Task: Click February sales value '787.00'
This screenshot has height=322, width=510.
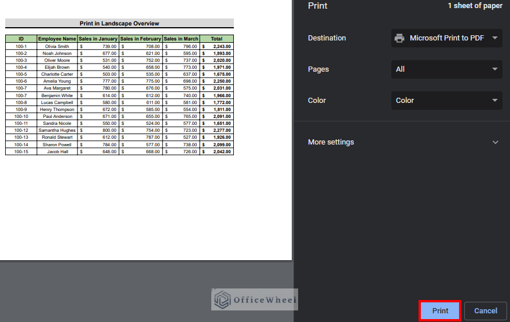Action: tap(153, 137)
